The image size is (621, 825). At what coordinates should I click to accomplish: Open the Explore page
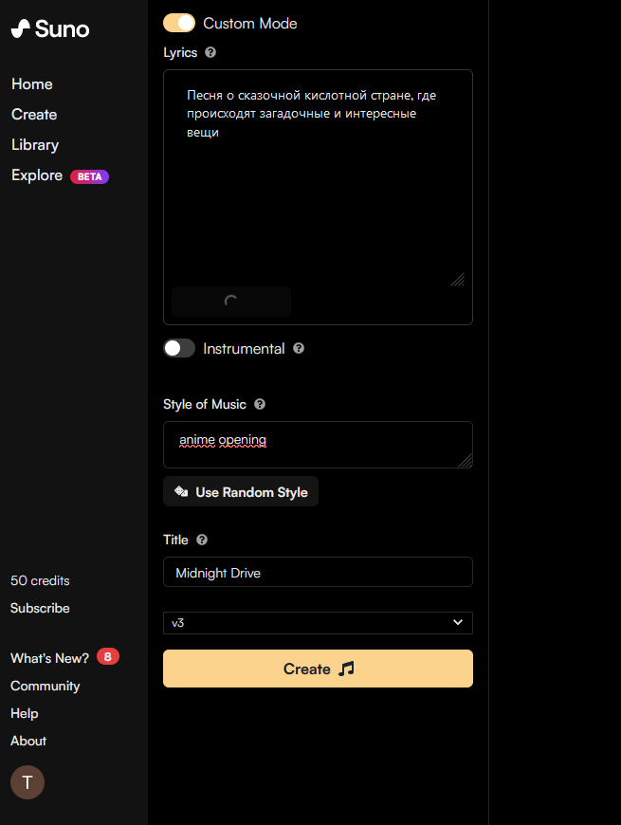[37, 175]
